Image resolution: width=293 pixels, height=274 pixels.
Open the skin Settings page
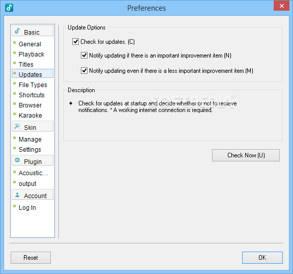click(x=30, y=149)
